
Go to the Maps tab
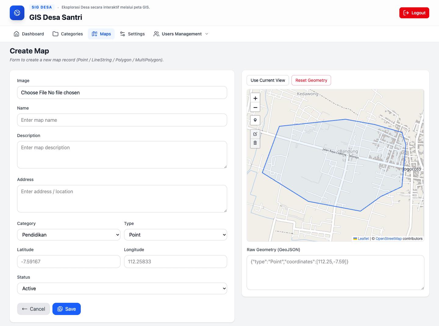point(101,34)
